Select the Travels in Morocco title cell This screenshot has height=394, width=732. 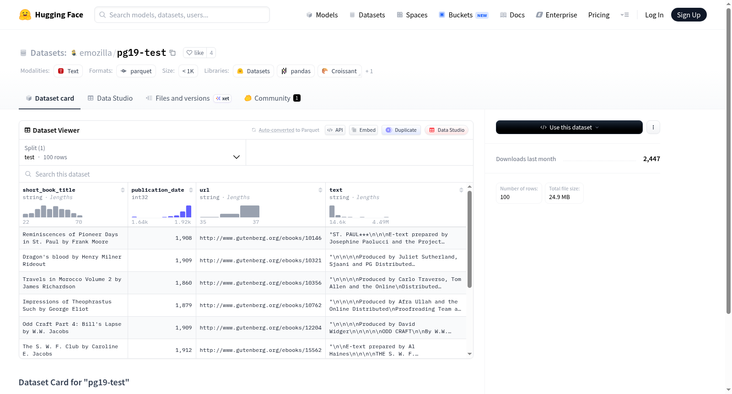pos(73,283)
